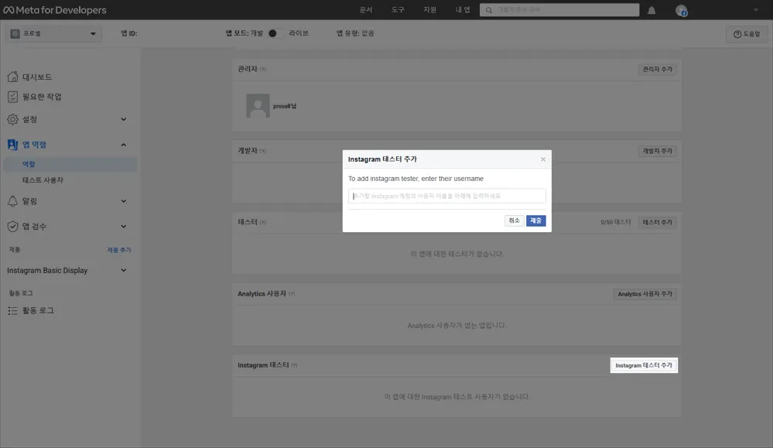Open the 내 앱 menu in the top bar
The width and height of the screenshot is (773, 448).
(463, 10)
